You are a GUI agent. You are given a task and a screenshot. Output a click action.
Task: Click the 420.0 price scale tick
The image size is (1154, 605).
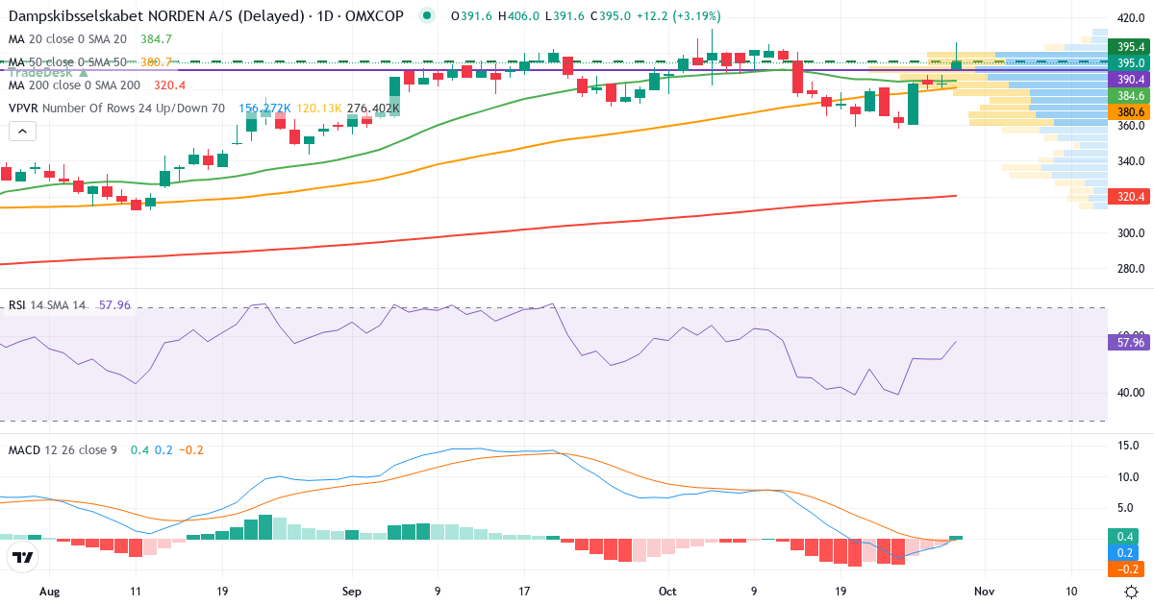1130,18
